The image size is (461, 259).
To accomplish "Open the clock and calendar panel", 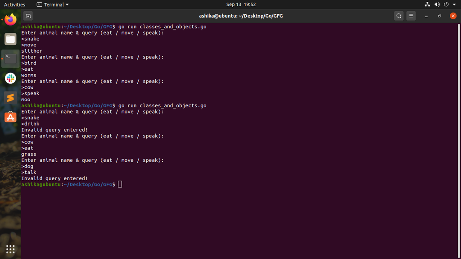I will point(241,5).
